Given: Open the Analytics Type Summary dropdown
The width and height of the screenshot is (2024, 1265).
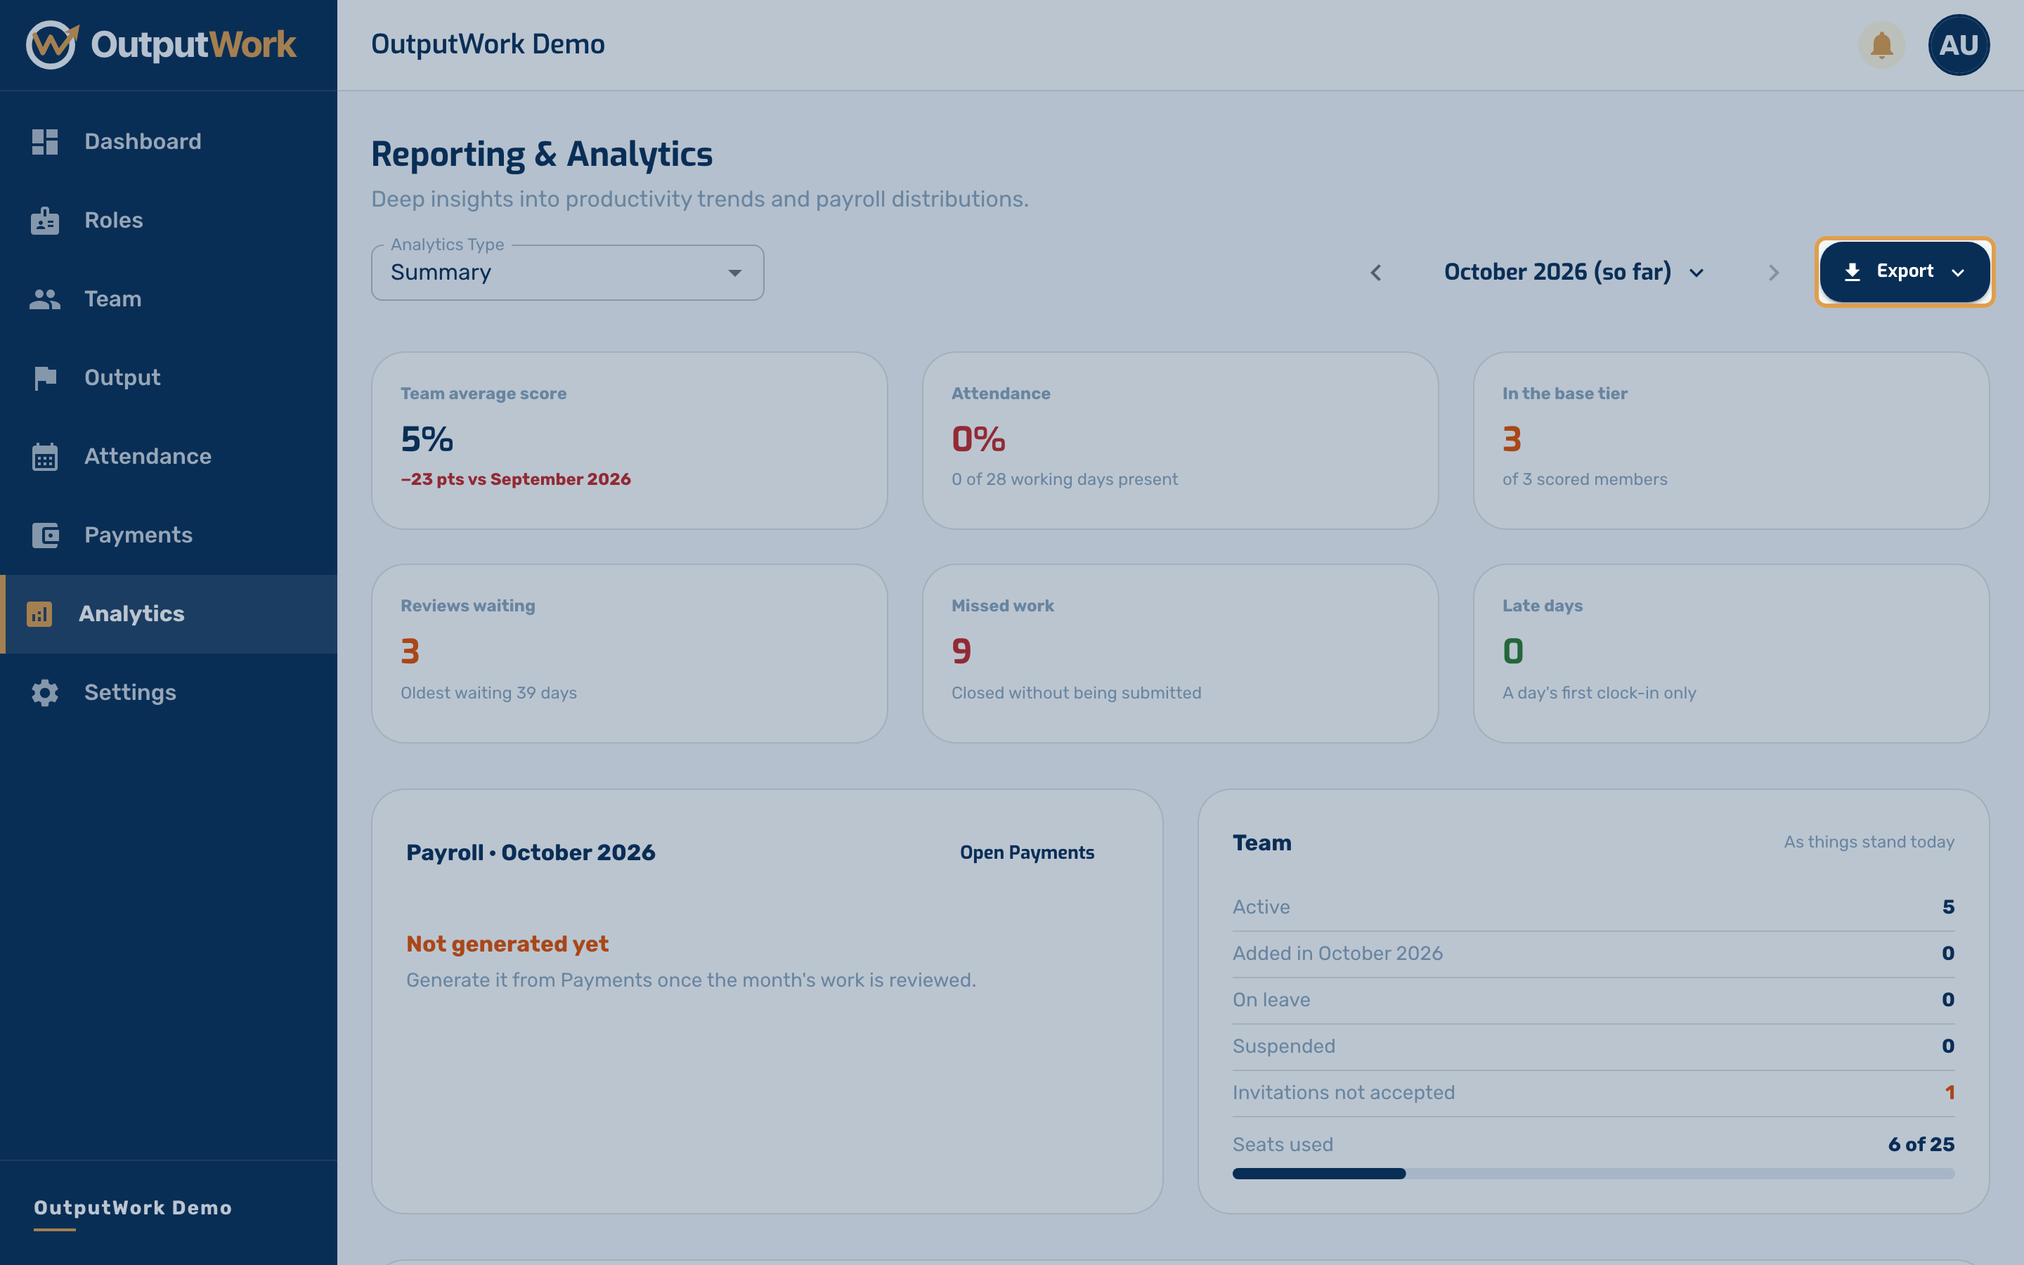Looking at the screenshot, I should point(567,273).
